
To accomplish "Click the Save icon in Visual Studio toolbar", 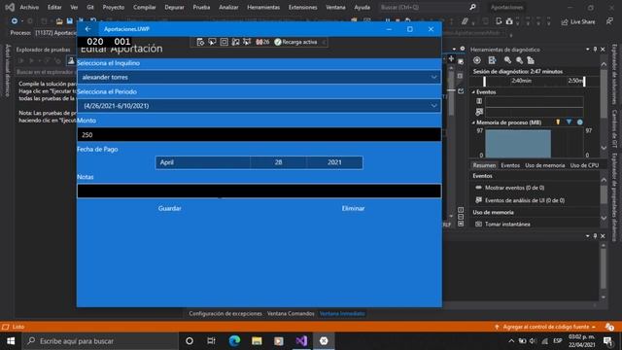I will (x=70, y=21).
